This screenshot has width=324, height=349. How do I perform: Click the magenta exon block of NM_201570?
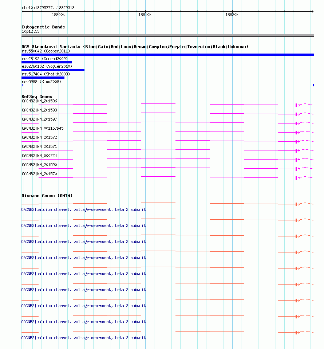[296, 178]
